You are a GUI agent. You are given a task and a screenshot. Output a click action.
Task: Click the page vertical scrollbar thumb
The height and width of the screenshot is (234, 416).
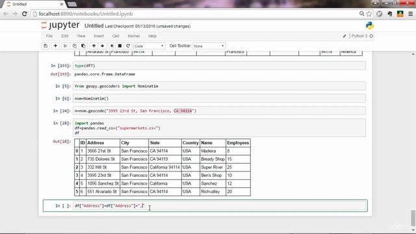click(x=413, y=218)
